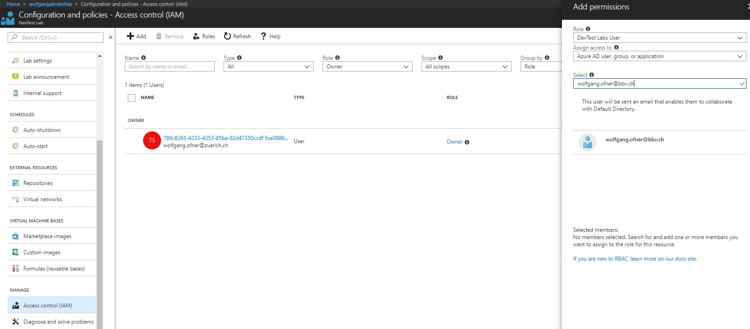Viewport: 750px width, 329px height.
Task: Click the '1 items (1 Users)' count text
Action: tap(144, 85)
